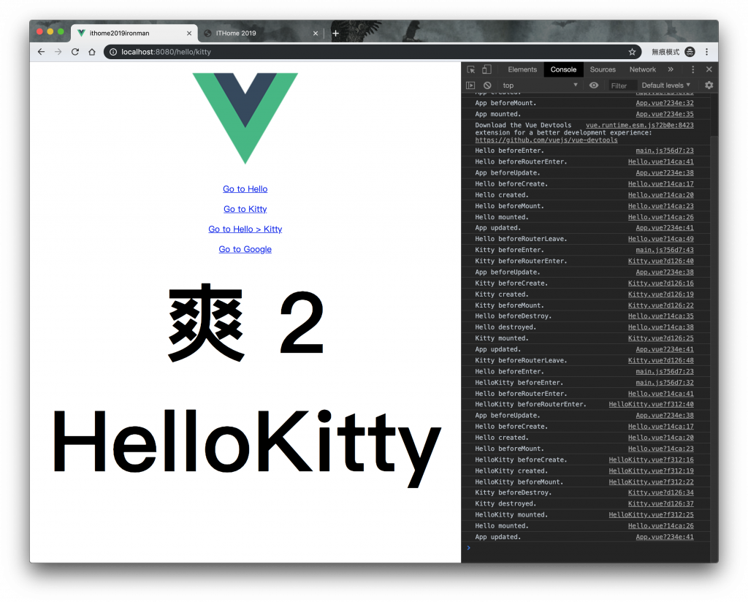Click the console Filter field
This screenshot has width=748, height=602.
coord(622,86)
